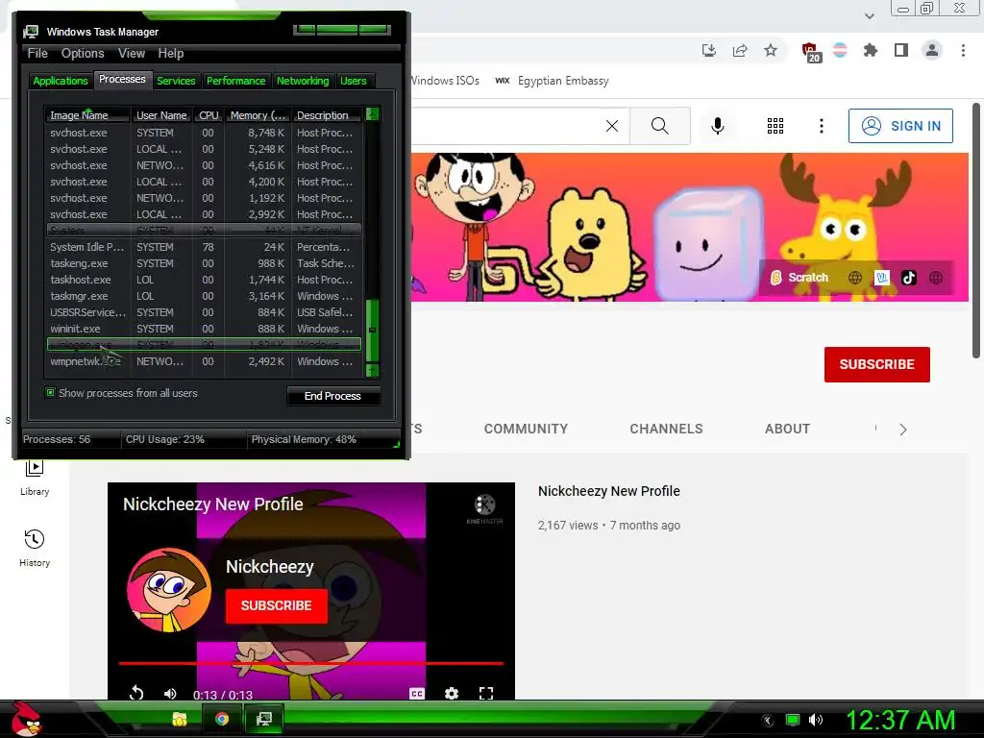The height and width of the screenshot is (738, 984).
Task: Open the CHANNELS channel tab
Action: tap(666, 429)
